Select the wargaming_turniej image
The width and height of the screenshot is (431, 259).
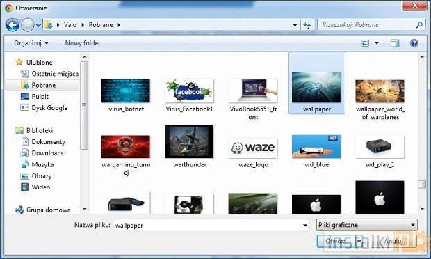pos(126,155)
